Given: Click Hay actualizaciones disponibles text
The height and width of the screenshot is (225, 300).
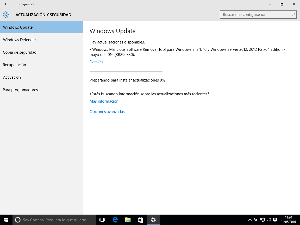Looking at the screenshot, I should click(x=117, y=42).
